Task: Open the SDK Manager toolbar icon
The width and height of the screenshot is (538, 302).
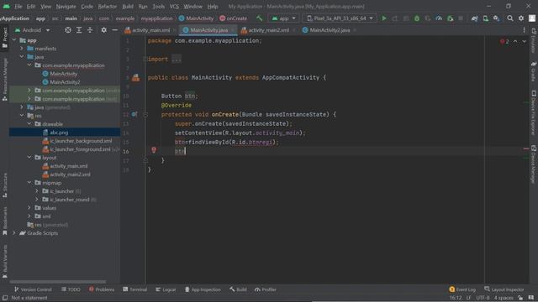Action: coord(496,18)
